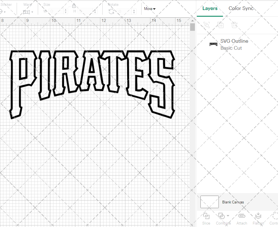Select the PIRATES outline on canvas

(x=92, y=84)
